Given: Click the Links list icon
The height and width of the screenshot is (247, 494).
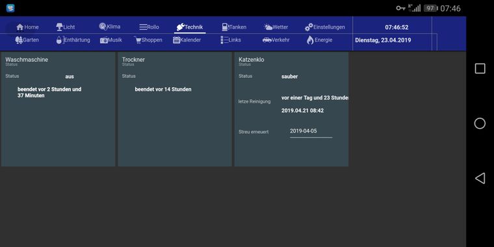Looking at the screenshot, I should coord(224,40).
